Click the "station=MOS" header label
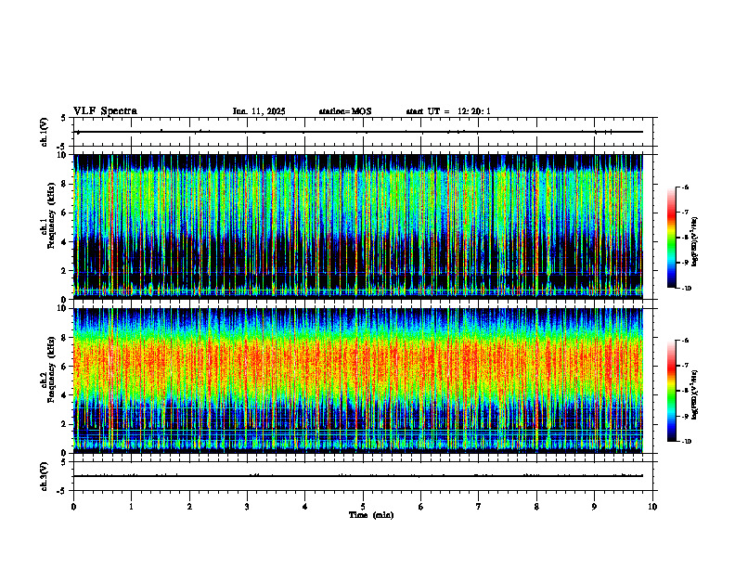 [x=345, y=111]
